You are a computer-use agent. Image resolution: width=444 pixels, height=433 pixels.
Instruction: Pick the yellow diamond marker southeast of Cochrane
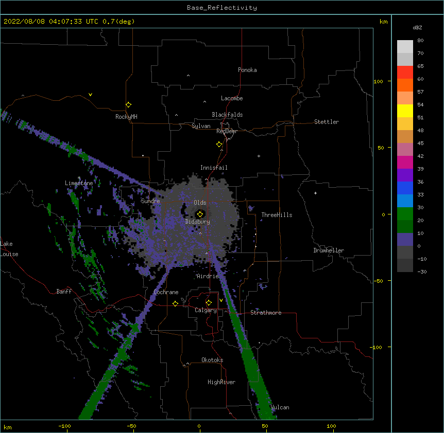(175, 303)
